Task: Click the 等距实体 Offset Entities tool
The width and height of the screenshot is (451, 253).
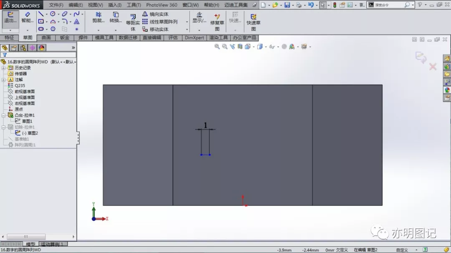Action: 133,23
